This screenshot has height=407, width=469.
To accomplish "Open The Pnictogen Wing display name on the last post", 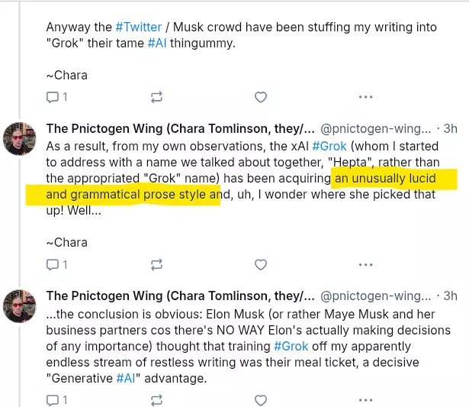I will point(180,296).
